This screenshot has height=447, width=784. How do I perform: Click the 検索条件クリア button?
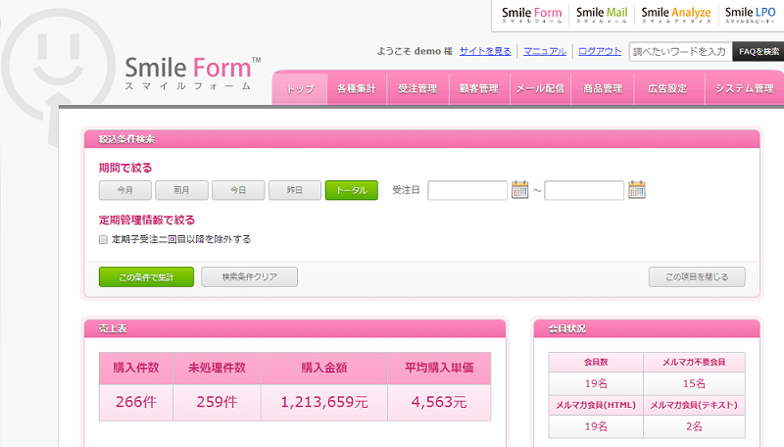tap(250, 277)
